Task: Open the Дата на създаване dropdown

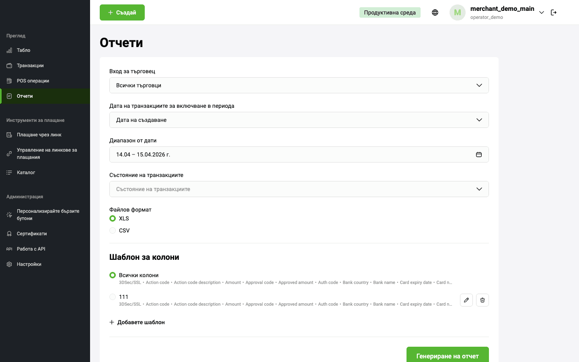Action: coord(299,120)
